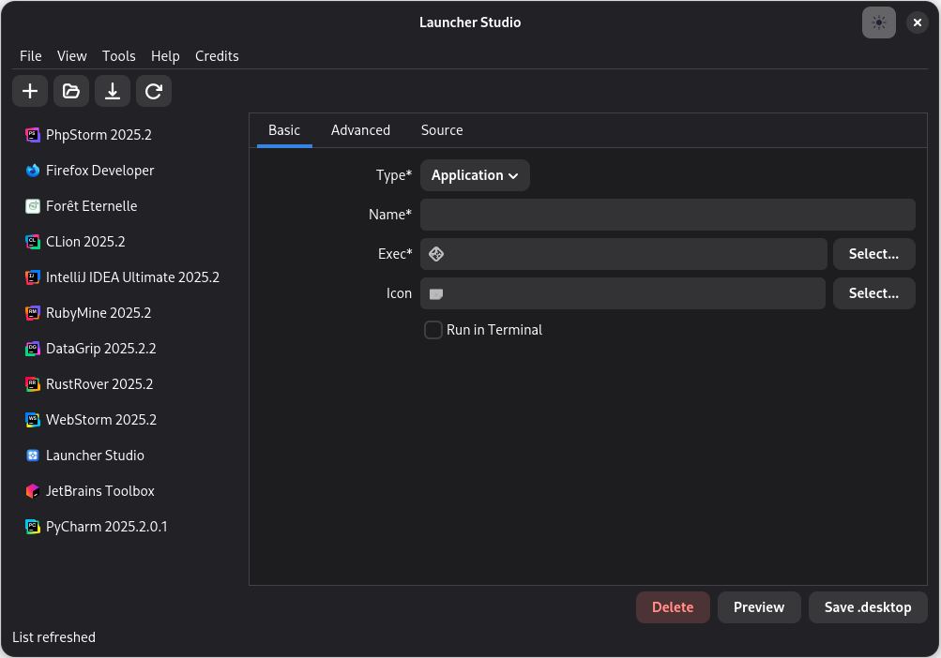
Task: Toggle the theme switch in the titlebar
Action: 878,22
